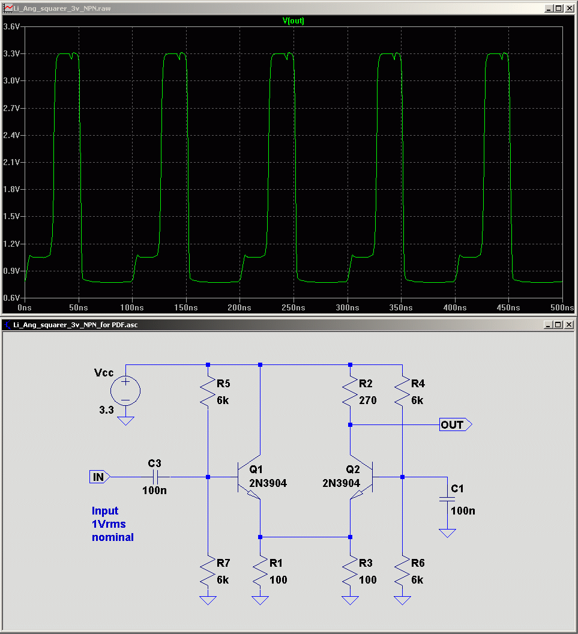Click the ground symbol under R1
578x634 pixels.
(260, 600)
